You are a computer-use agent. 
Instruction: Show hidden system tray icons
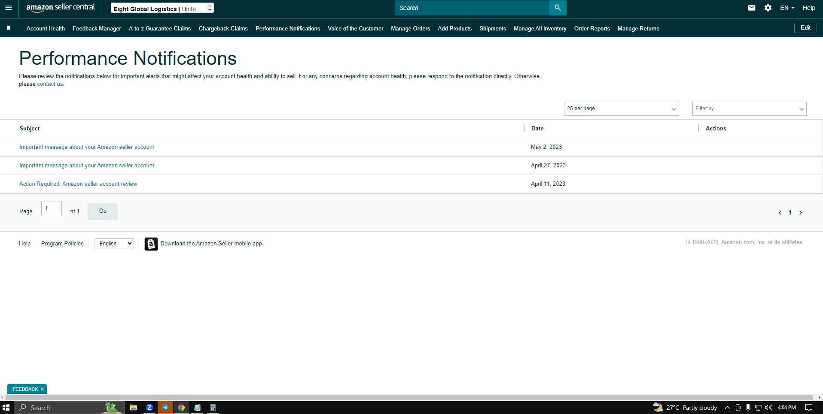coord(727,408)
